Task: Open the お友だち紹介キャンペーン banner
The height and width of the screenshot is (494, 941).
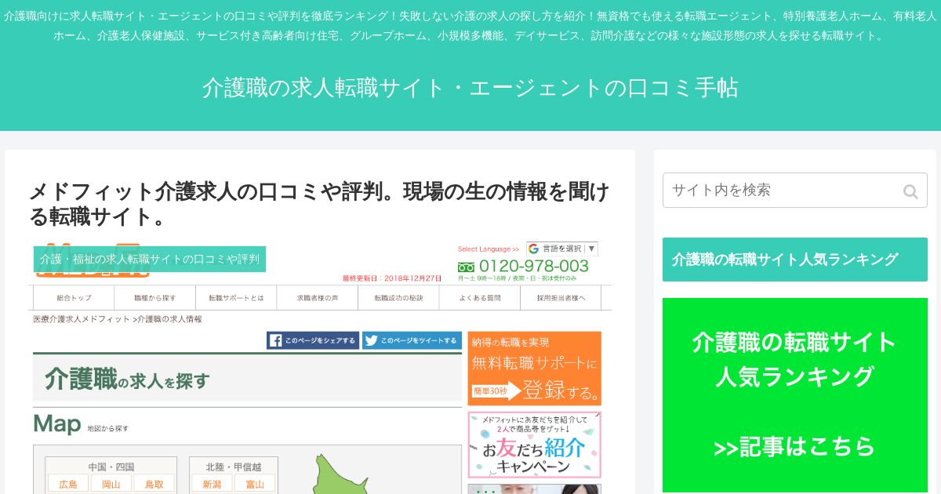Action: [535, 445]
